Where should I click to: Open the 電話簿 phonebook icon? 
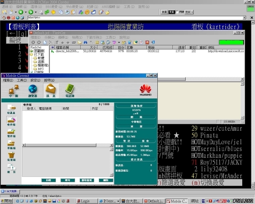pyautogui.click(x=70, y=91)
